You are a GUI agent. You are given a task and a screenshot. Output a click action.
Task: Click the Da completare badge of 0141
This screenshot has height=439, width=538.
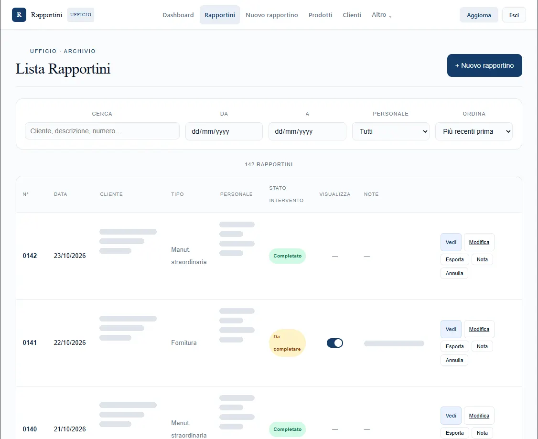click(287, 343)
